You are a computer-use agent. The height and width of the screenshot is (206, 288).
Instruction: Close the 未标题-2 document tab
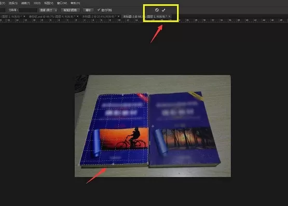pos(119,17)
